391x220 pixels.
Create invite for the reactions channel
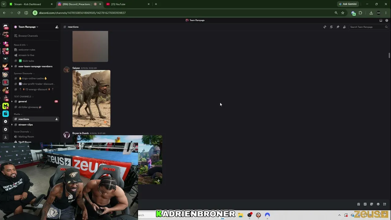pos(57,119)
